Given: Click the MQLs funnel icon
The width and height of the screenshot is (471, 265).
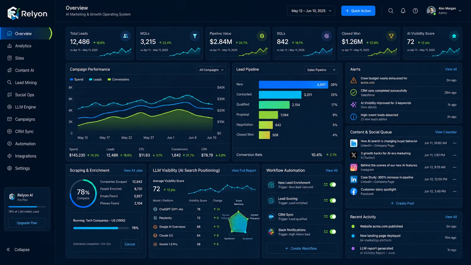Looking at the screenshot, I should [x=195, y=36].
